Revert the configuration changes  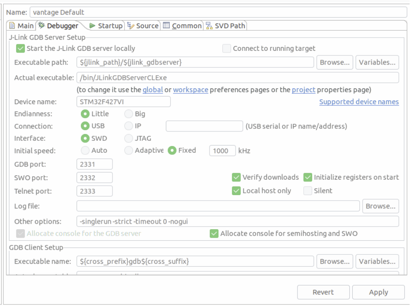tap(323, 292)
